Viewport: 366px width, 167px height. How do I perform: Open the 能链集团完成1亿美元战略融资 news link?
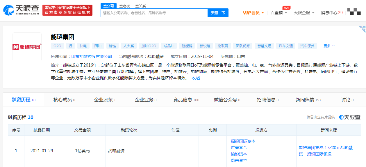pyautogui.click(x=326, y=151)
